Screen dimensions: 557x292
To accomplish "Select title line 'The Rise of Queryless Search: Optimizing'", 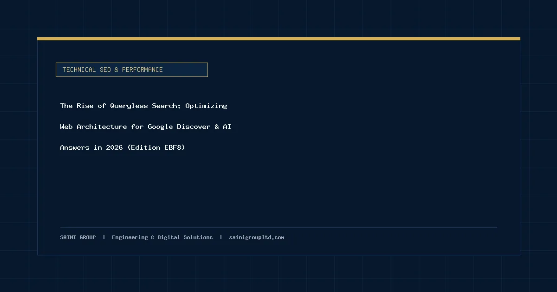I will tap(143, 106).
